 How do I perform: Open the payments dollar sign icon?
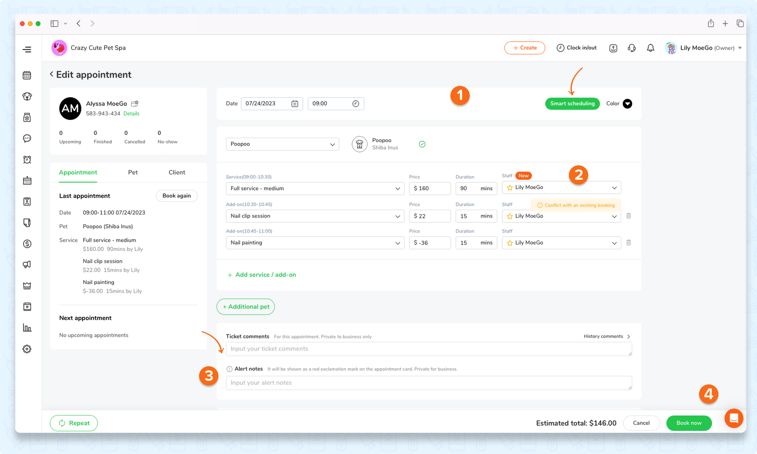(x=27, y=244)
